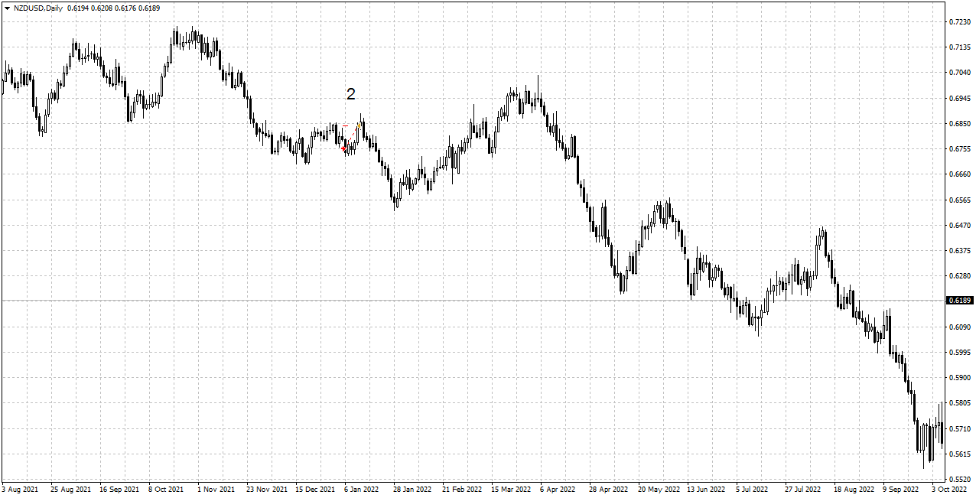Click the 6 Apr 2022 date label
This screenshot has width=976, height=498.
559,488
